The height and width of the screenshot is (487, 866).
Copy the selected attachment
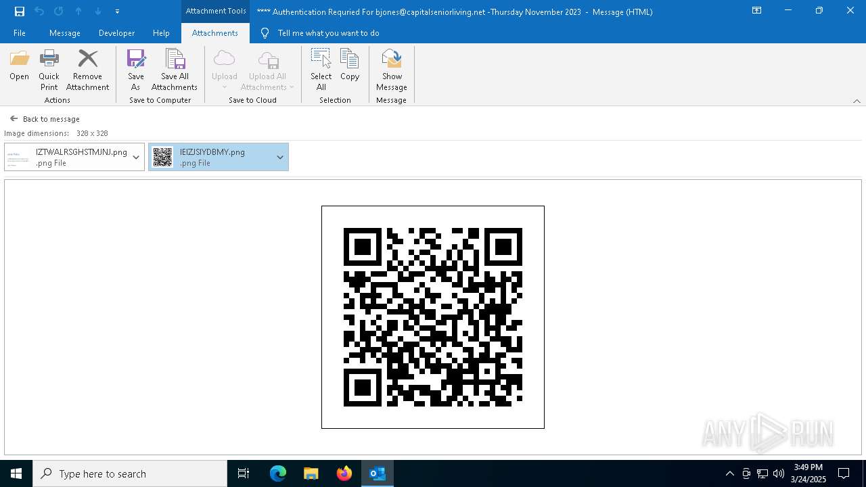350,65
